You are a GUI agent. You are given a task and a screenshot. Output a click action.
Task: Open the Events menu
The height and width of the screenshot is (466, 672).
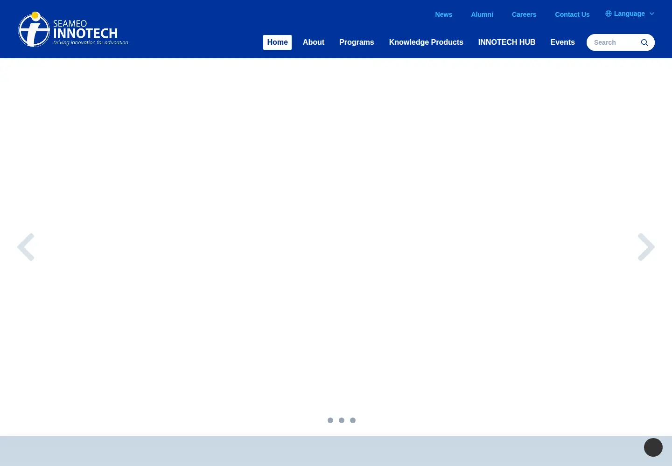[562, 42]
